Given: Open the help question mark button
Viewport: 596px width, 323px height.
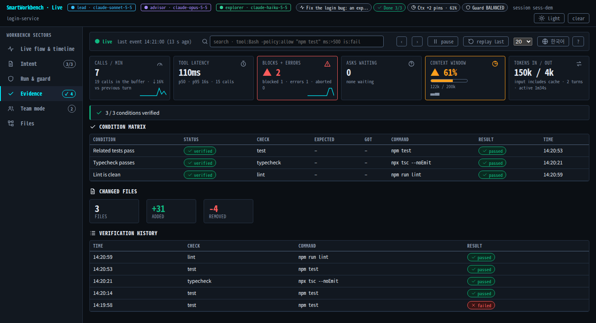Looking at the screenshot, I should tap(578, 41).
